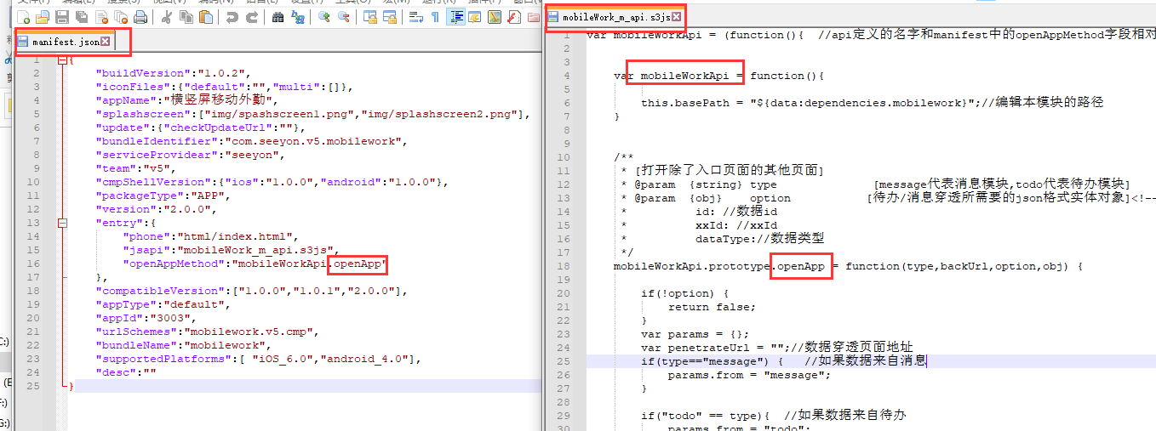The width and height of the screenshot is (1156, 431).
Task: Click "var mobileWorkApi" on line 4 of s3js
Action: pos(671,76)
